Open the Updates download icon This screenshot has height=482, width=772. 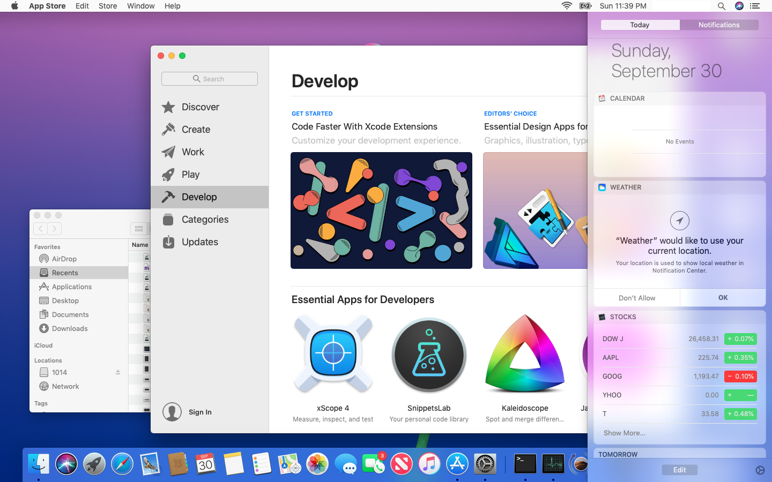tap(168, 242)
